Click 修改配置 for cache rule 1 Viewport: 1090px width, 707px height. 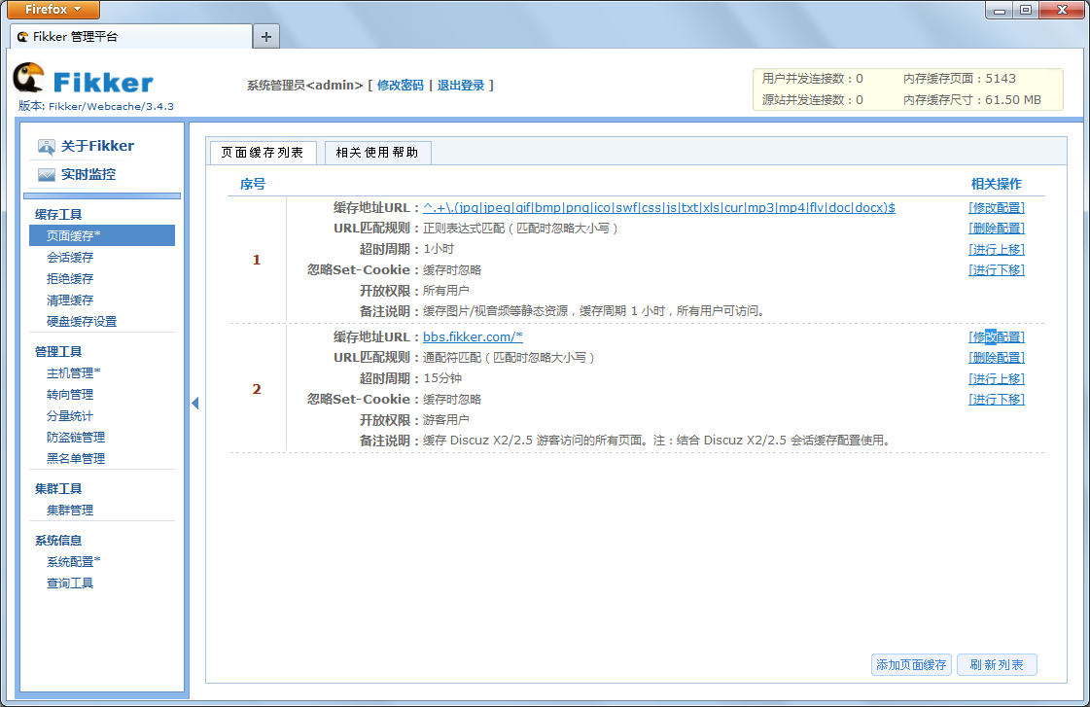pos(997,207)
